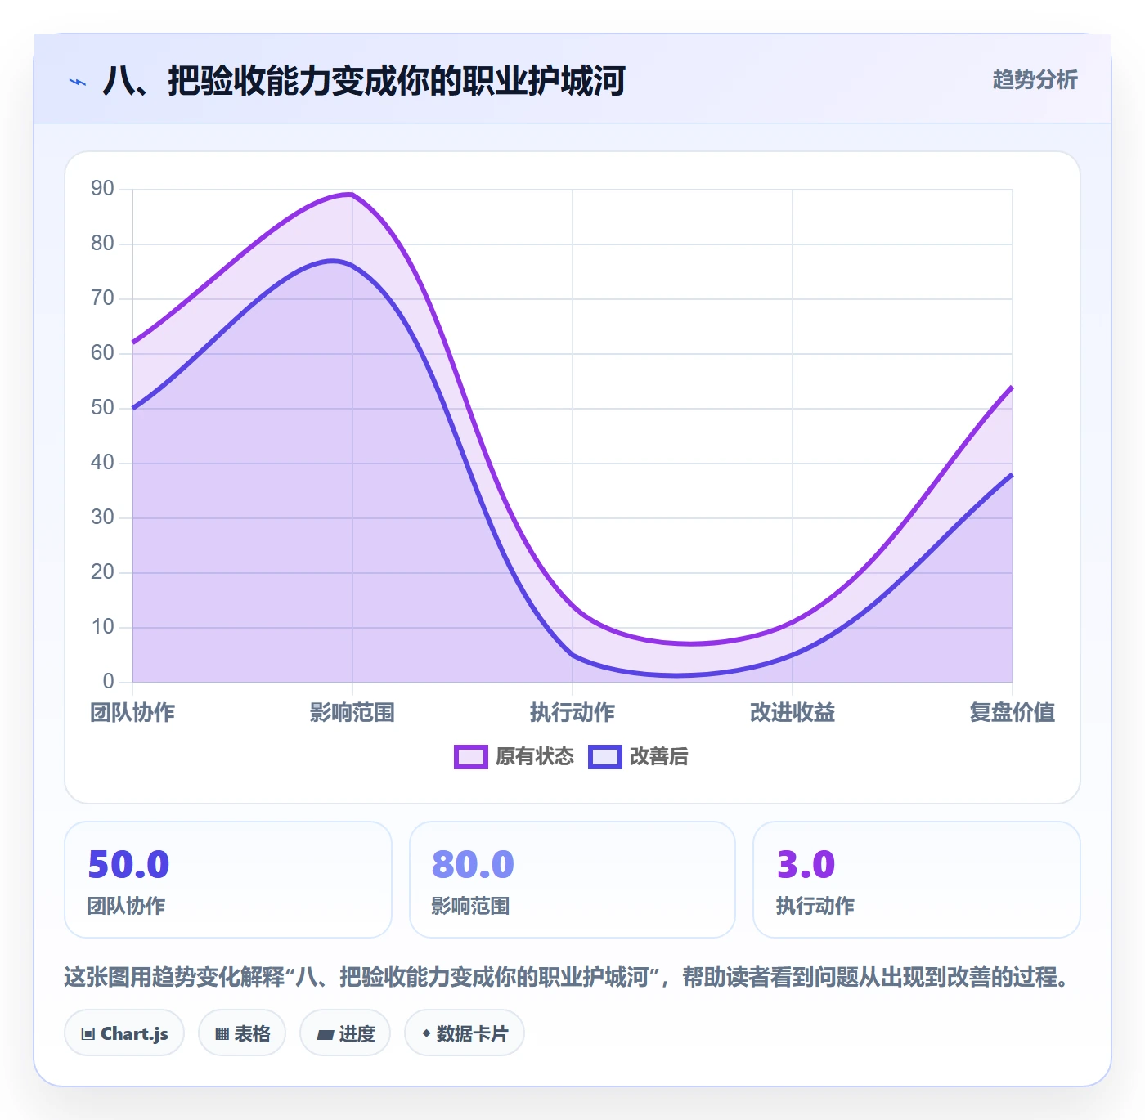
Task: Click the 团队协作 x-axis label
Action: (x=132, y=713)
